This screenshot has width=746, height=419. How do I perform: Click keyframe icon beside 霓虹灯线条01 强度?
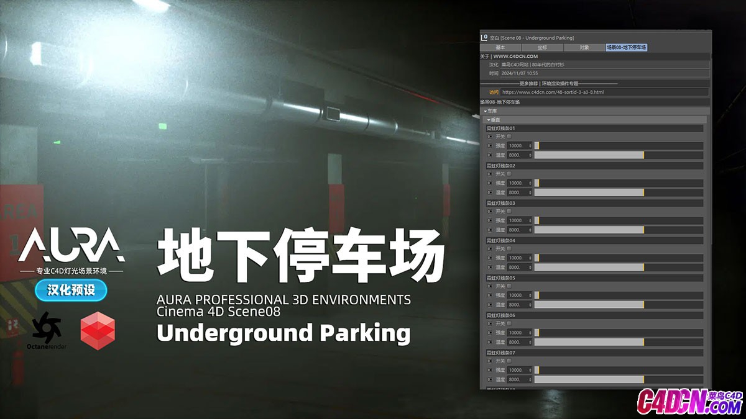pos(490,146)
